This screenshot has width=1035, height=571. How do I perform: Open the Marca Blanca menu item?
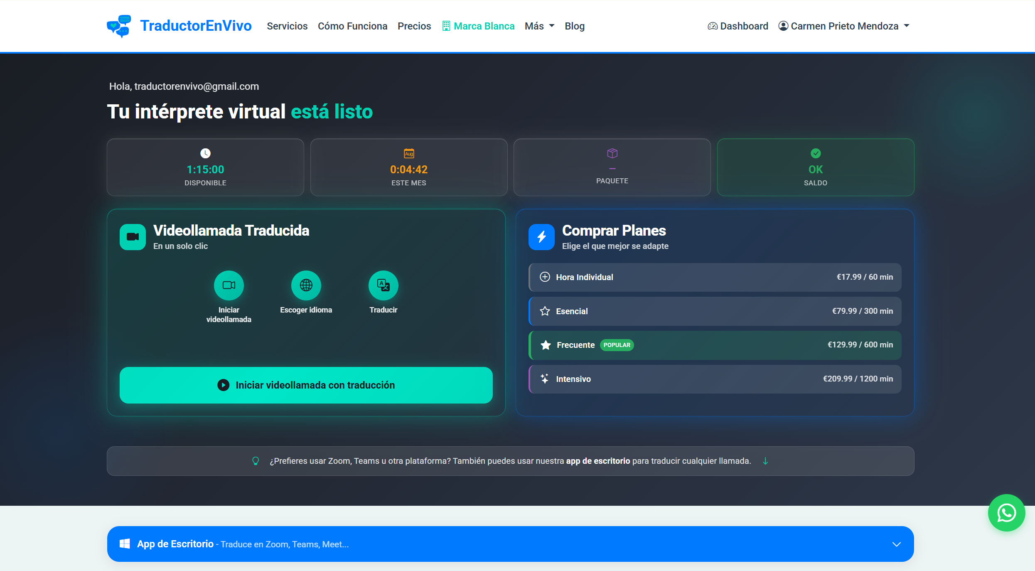[478, 26]
